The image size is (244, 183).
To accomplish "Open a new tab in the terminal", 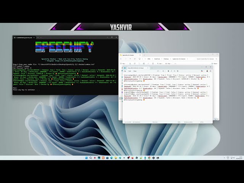I will tap(38, 37).
